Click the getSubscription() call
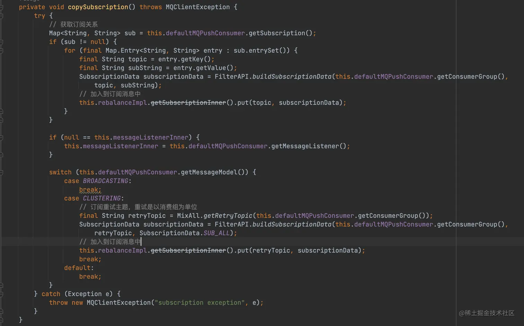This screenshot has width=524, height=326. [280, 33]
